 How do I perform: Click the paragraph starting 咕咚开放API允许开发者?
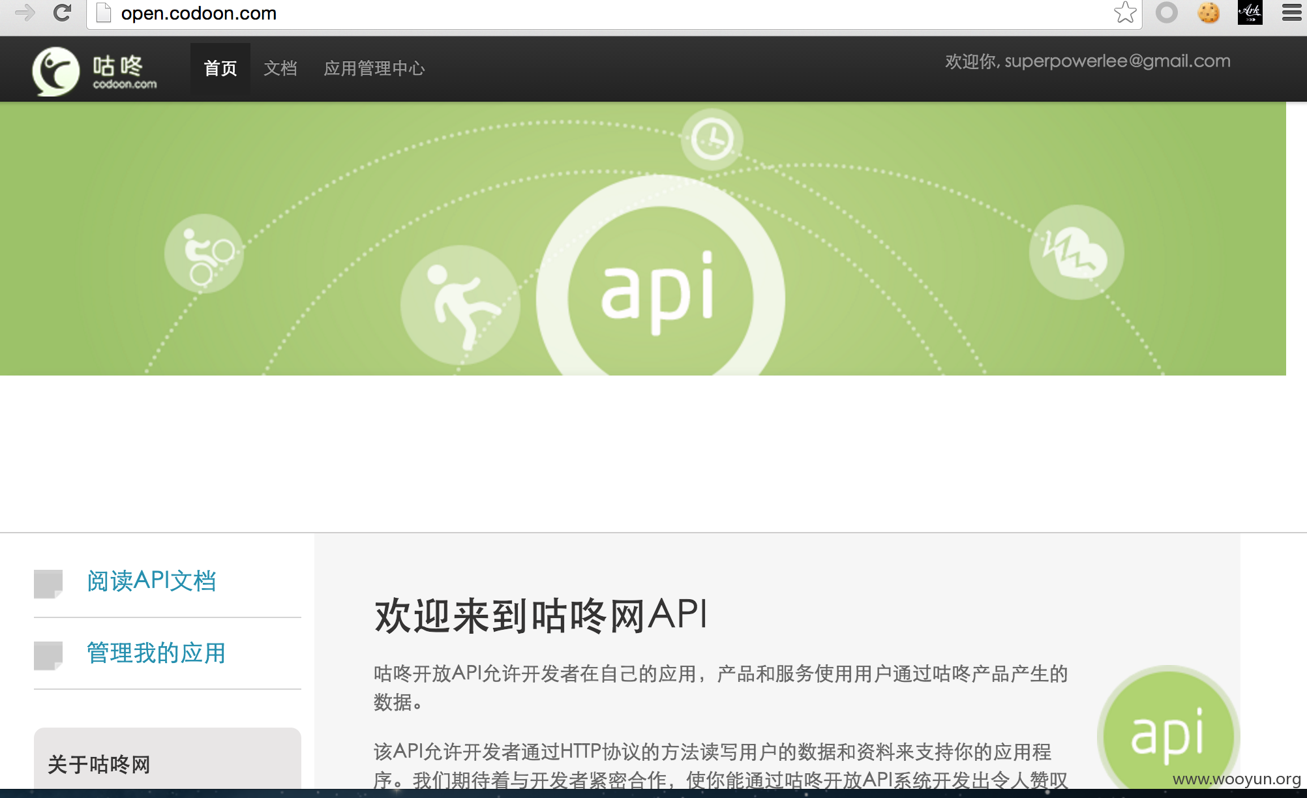(x=721, y=688)
